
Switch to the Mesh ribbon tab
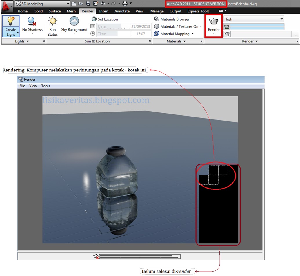point(71,11)
